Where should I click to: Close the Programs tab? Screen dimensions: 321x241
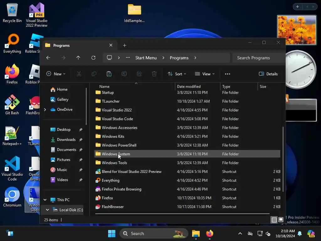click(111, 45)
